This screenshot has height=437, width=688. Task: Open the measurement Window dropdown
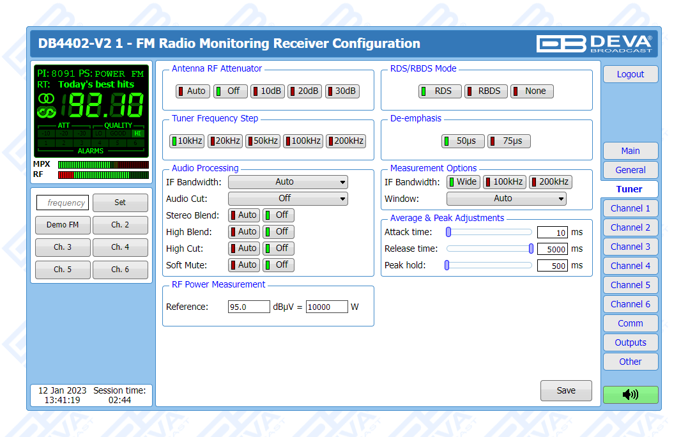[x=506, y=199]
